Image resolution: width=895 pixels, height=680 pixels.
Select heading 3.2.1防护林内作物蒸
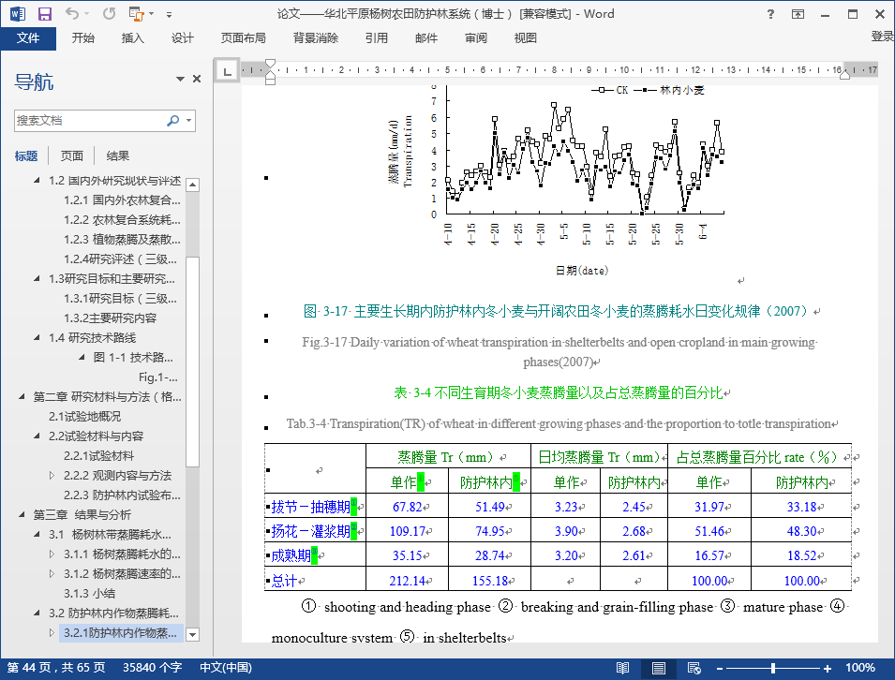[121, 632]
